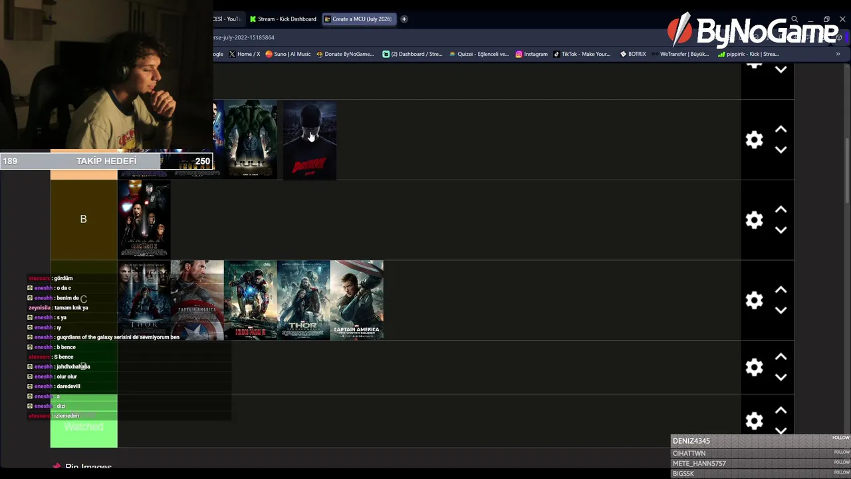The width and height of the screenshot is (851, 479).
Task: Move the B tier row up
Action: point(781,210)
